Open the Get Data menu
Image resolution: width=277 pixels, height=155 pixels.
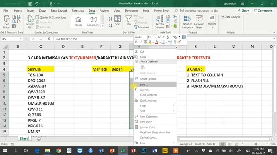[7, 22]
